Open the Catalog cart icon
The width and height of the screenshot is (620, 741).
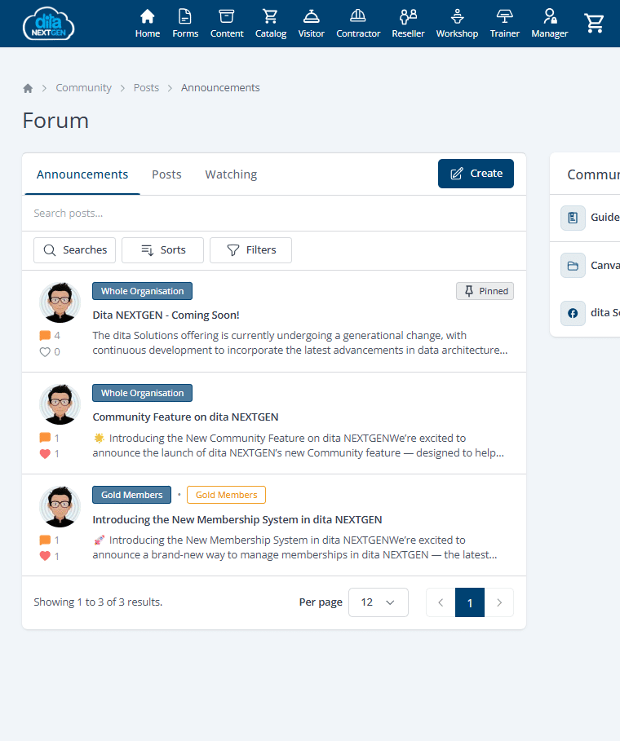[x=270, y=16]
